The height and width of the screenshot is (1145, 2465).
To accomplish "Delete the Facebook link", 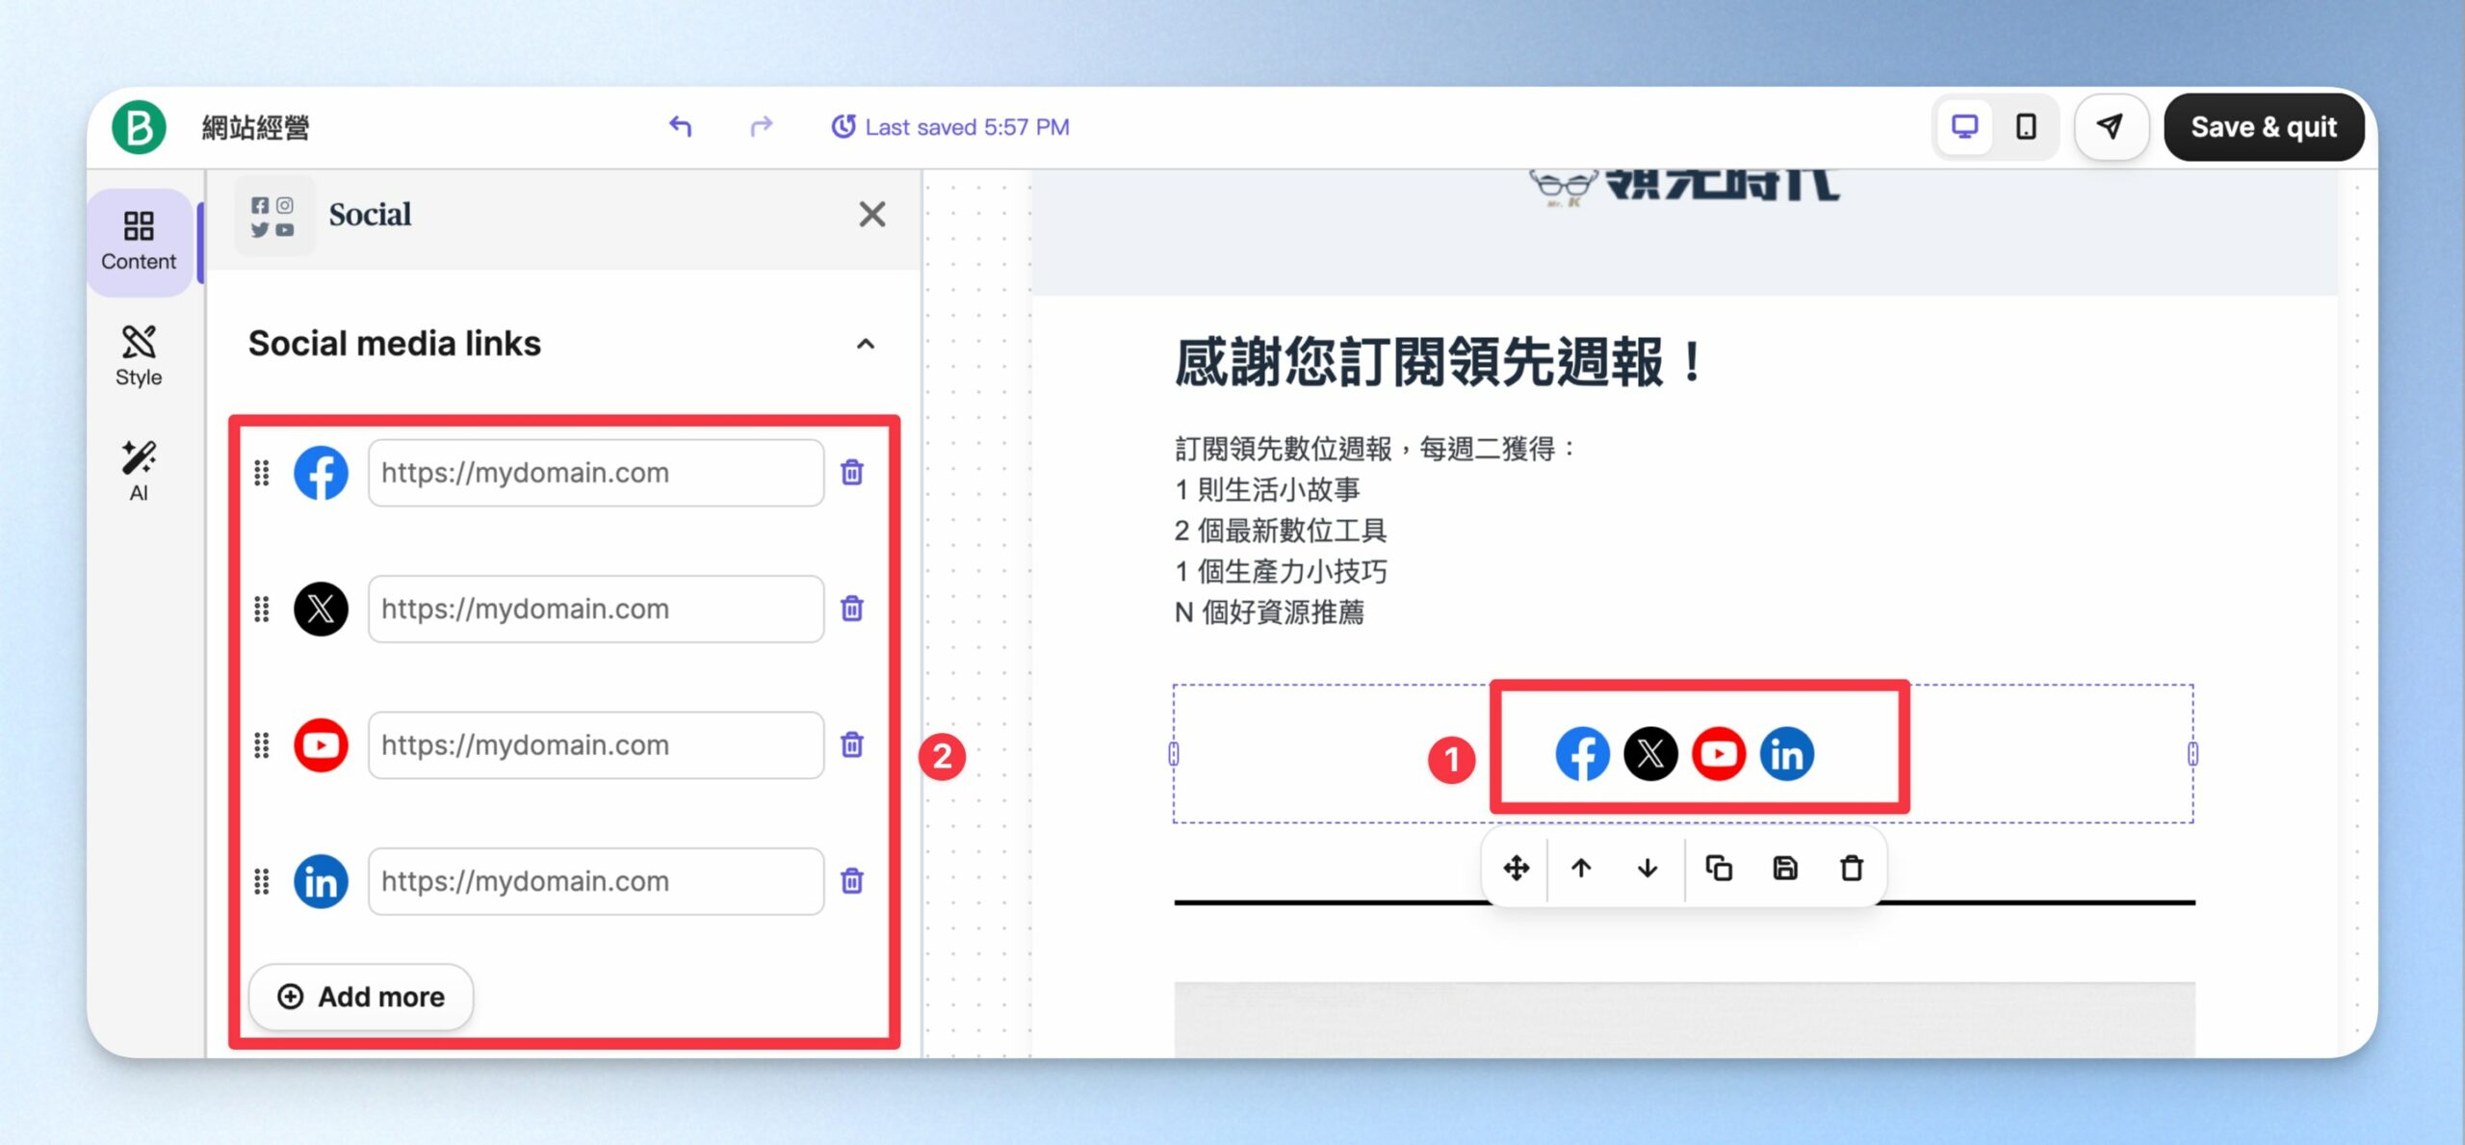I will point(852,473).
